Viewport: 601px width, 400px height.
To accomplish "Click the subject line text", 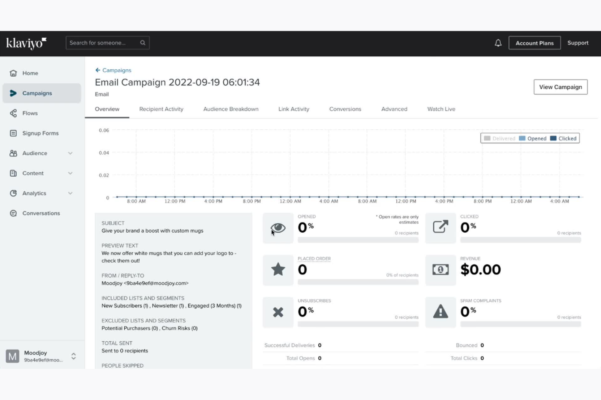I will coord(152,231).
